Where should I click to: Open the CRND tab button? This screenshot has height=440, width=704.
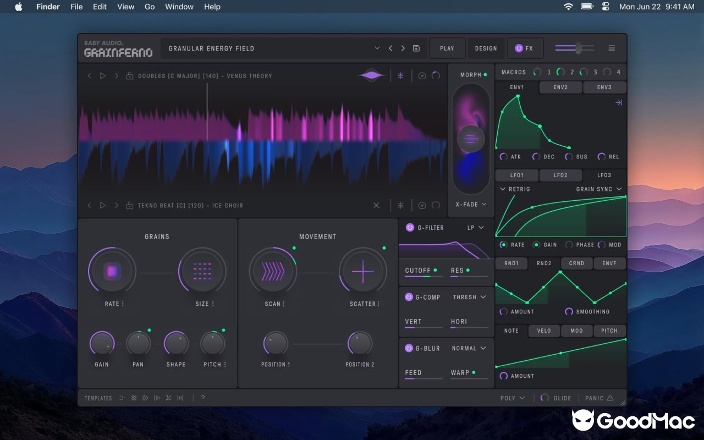576,263
